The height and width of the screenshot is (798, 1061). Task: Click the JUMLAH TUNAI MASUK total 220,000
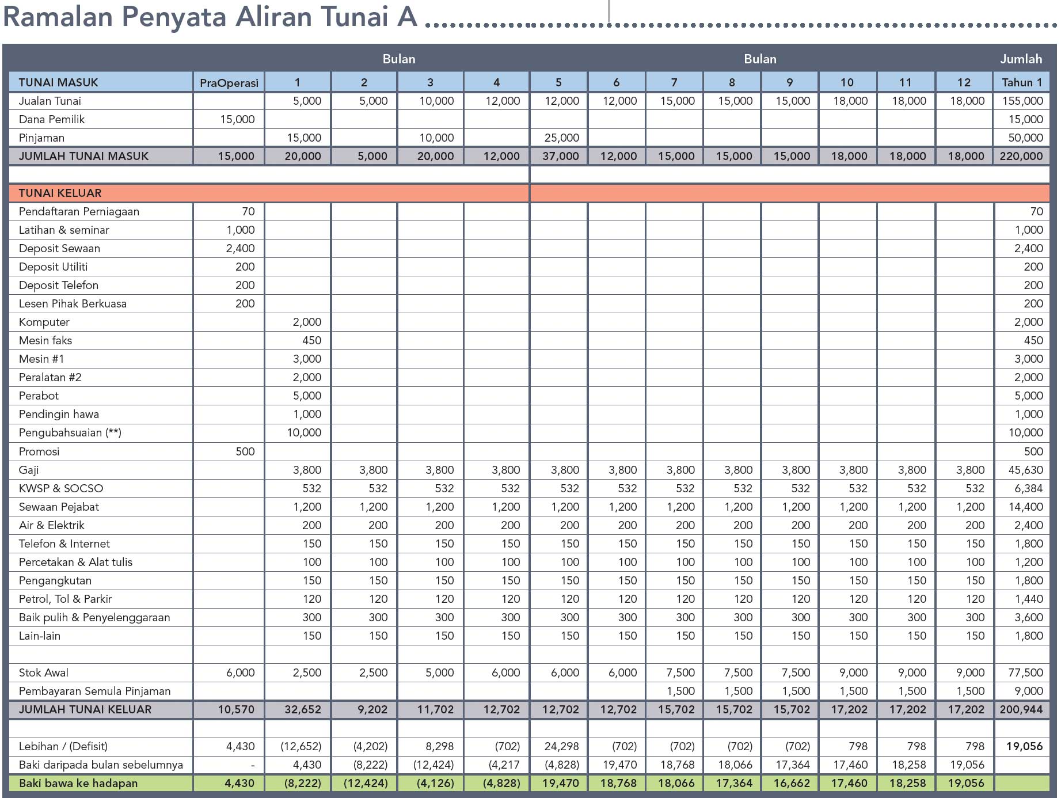pos(1021,156)
